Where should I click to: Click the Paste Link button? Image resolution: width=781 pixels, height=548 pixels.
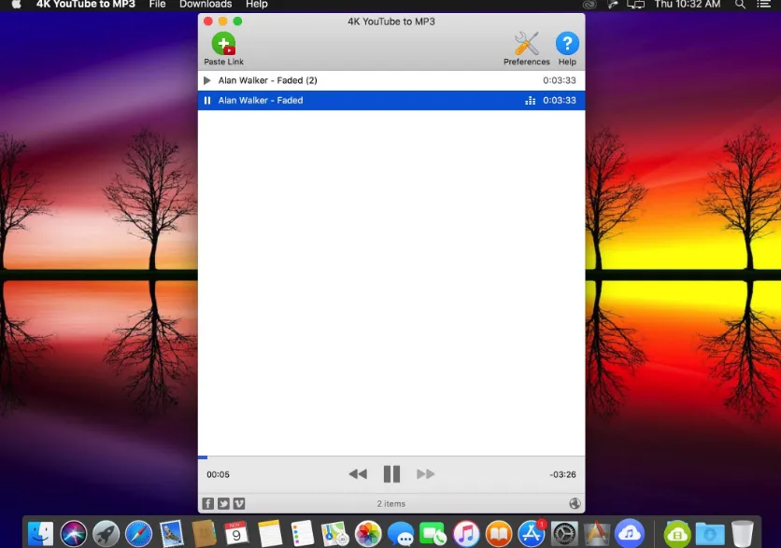(223, 49)
